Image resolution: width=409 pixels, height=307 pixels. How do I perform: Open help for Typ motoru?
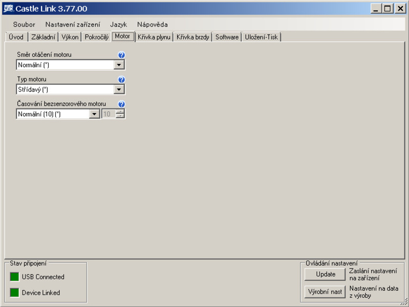(x=121, y=79)
